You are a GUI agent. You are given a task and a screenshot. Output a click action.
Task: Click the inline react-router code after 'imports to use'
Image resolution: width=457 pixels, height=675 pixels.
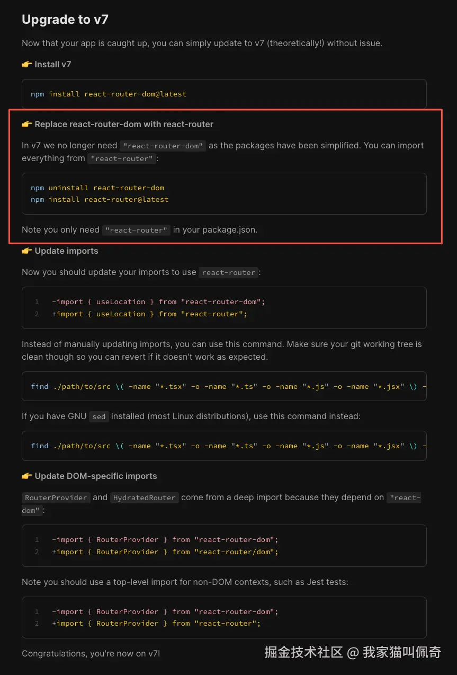[229, 273]
